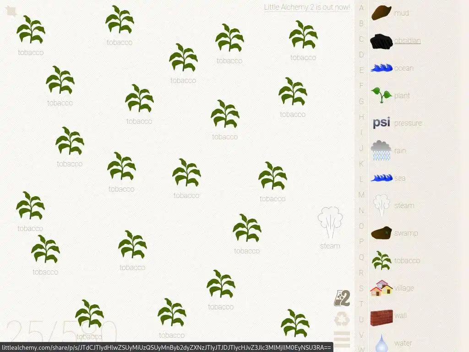
Task: Jump to letter P in the alphabet index
Action: [x=361, y=241]
